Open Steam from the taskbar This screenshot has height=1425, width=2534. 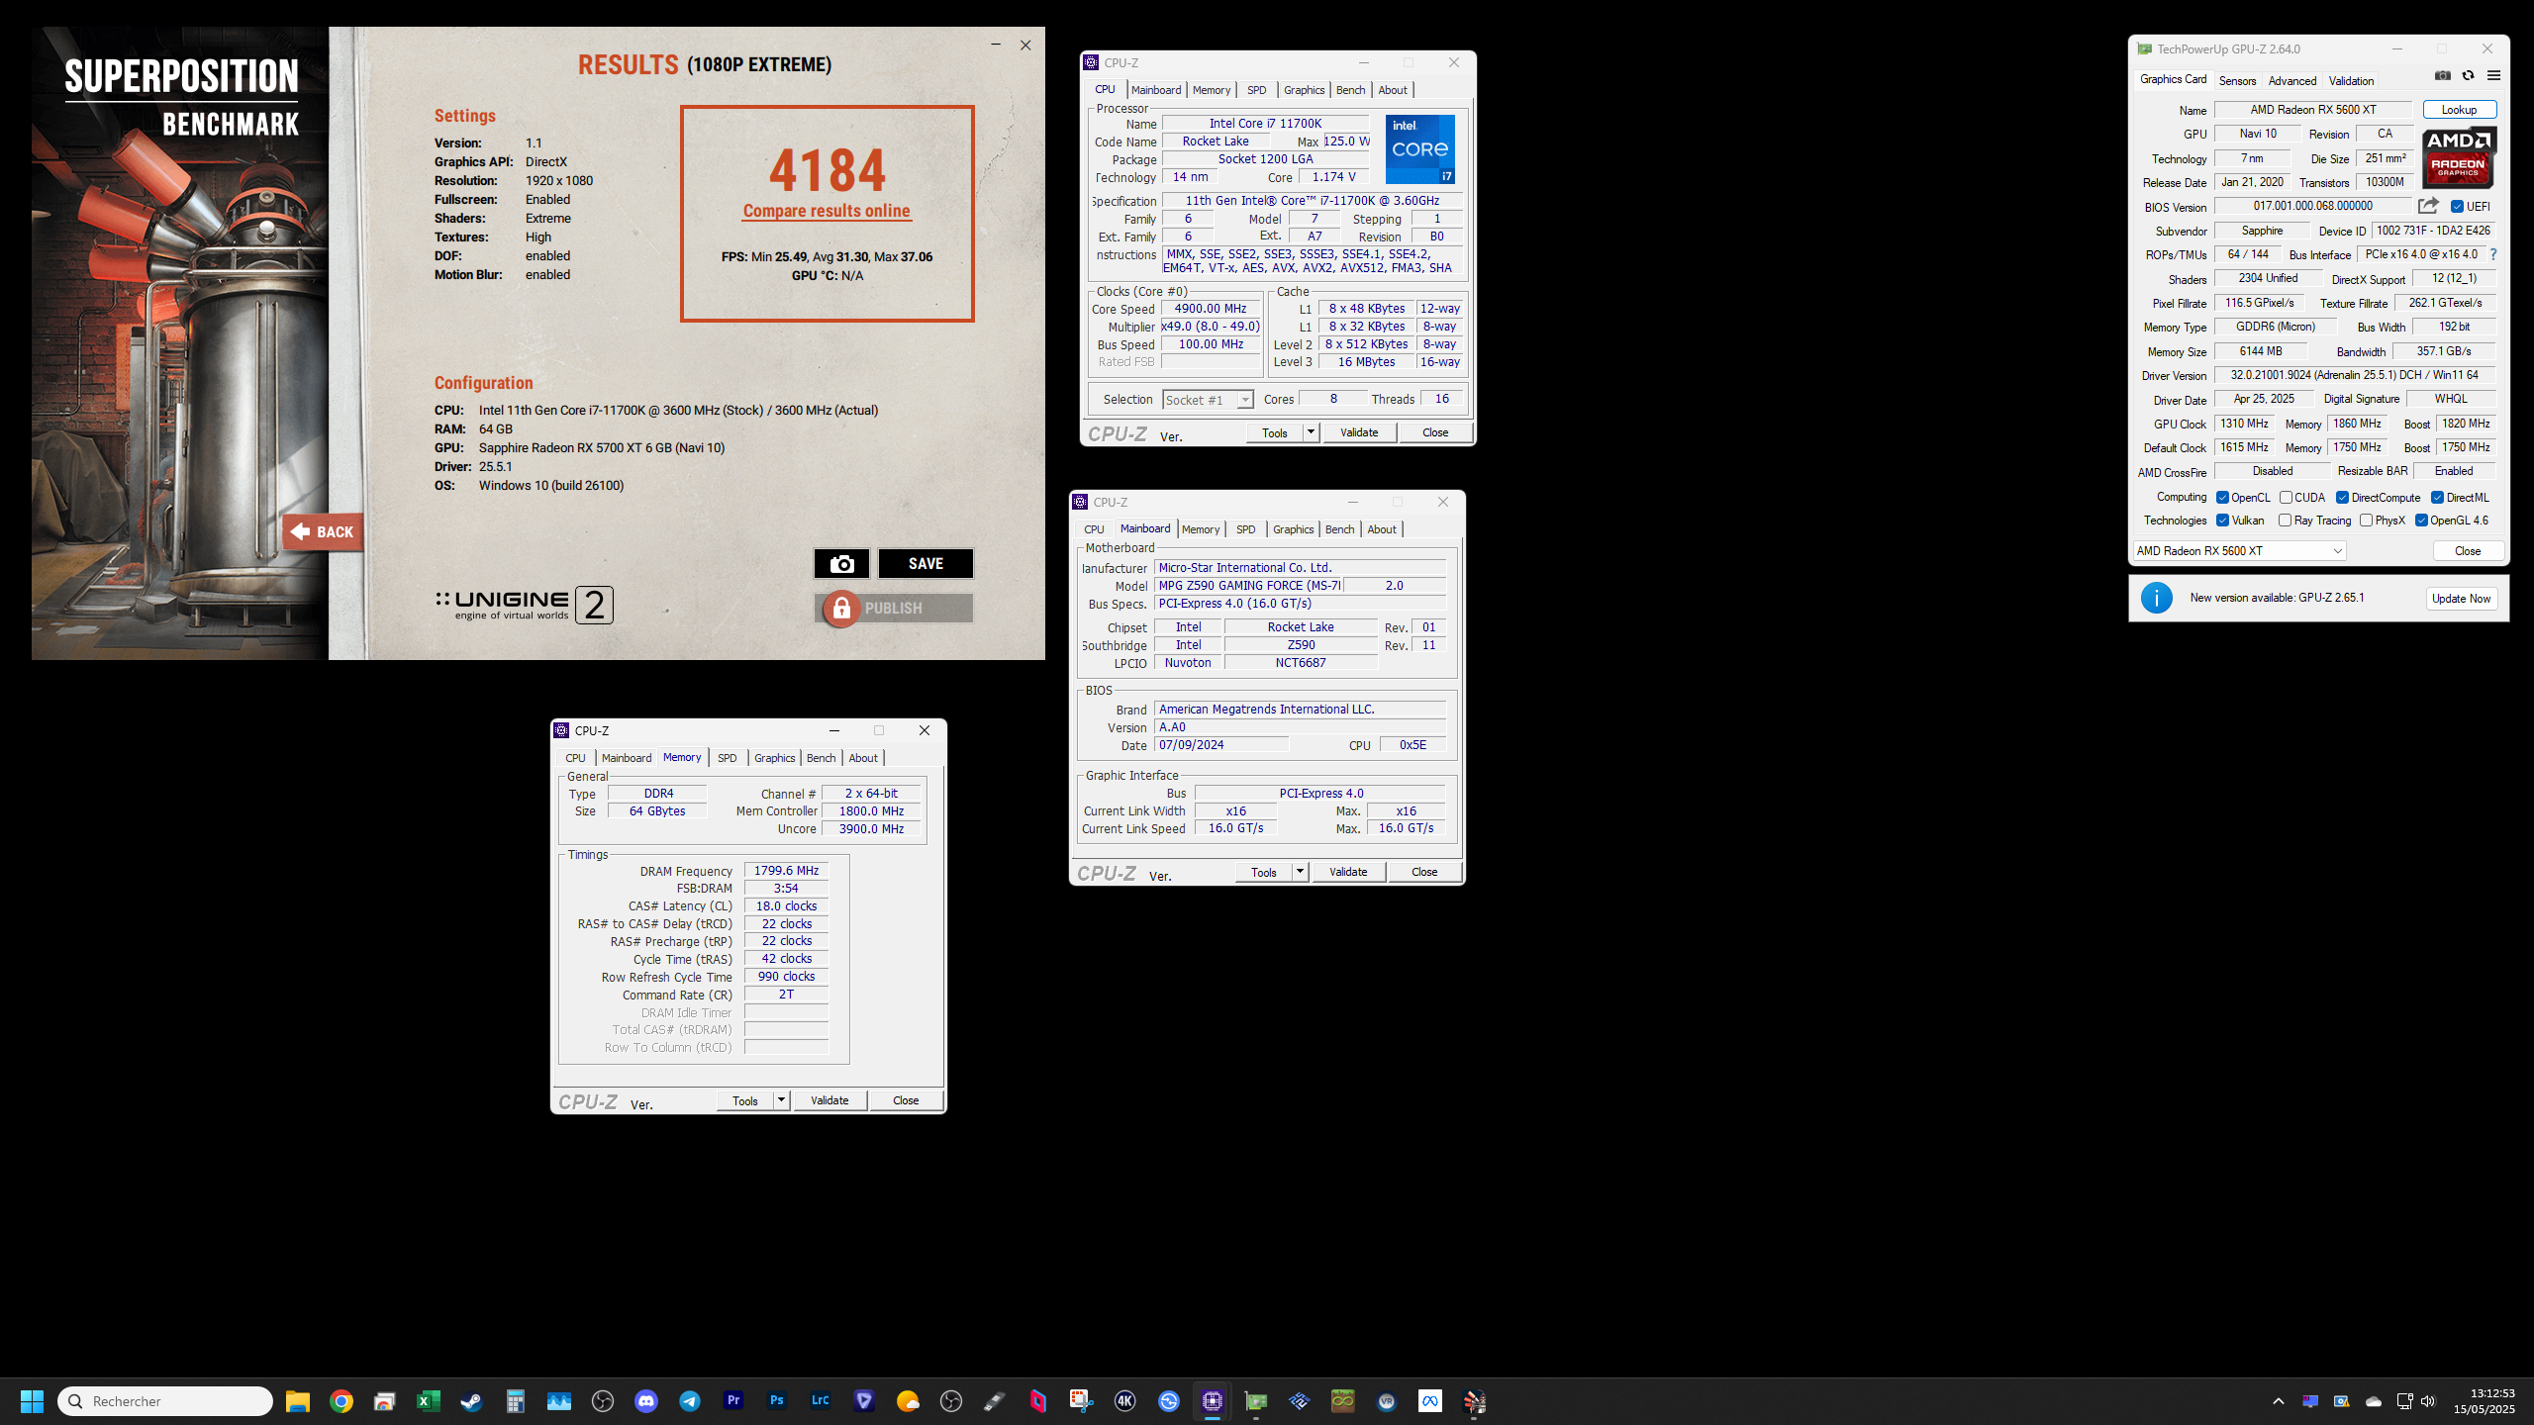[x=472, y=1401]
